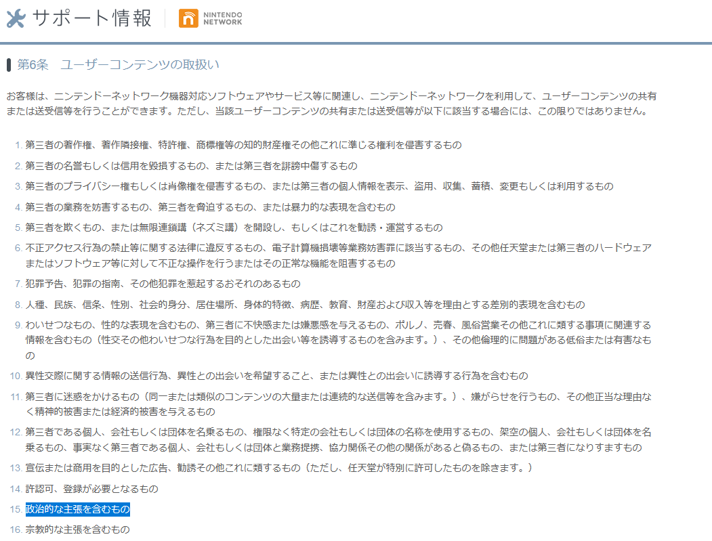This screenshot has height=541, width=712.
Task: Click the NINTENDO NETWORK label text
Action: click(222, 18)
